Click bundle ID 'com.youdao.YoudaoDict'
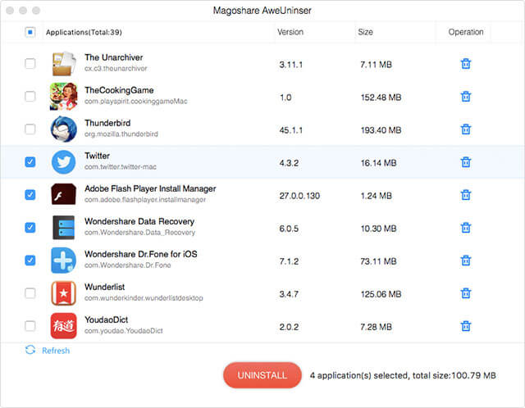 point(124,331)
